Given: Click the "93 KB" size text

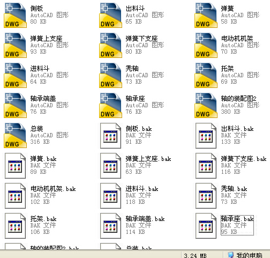Looking at the screenshot, I should click(x=38, y=51).
